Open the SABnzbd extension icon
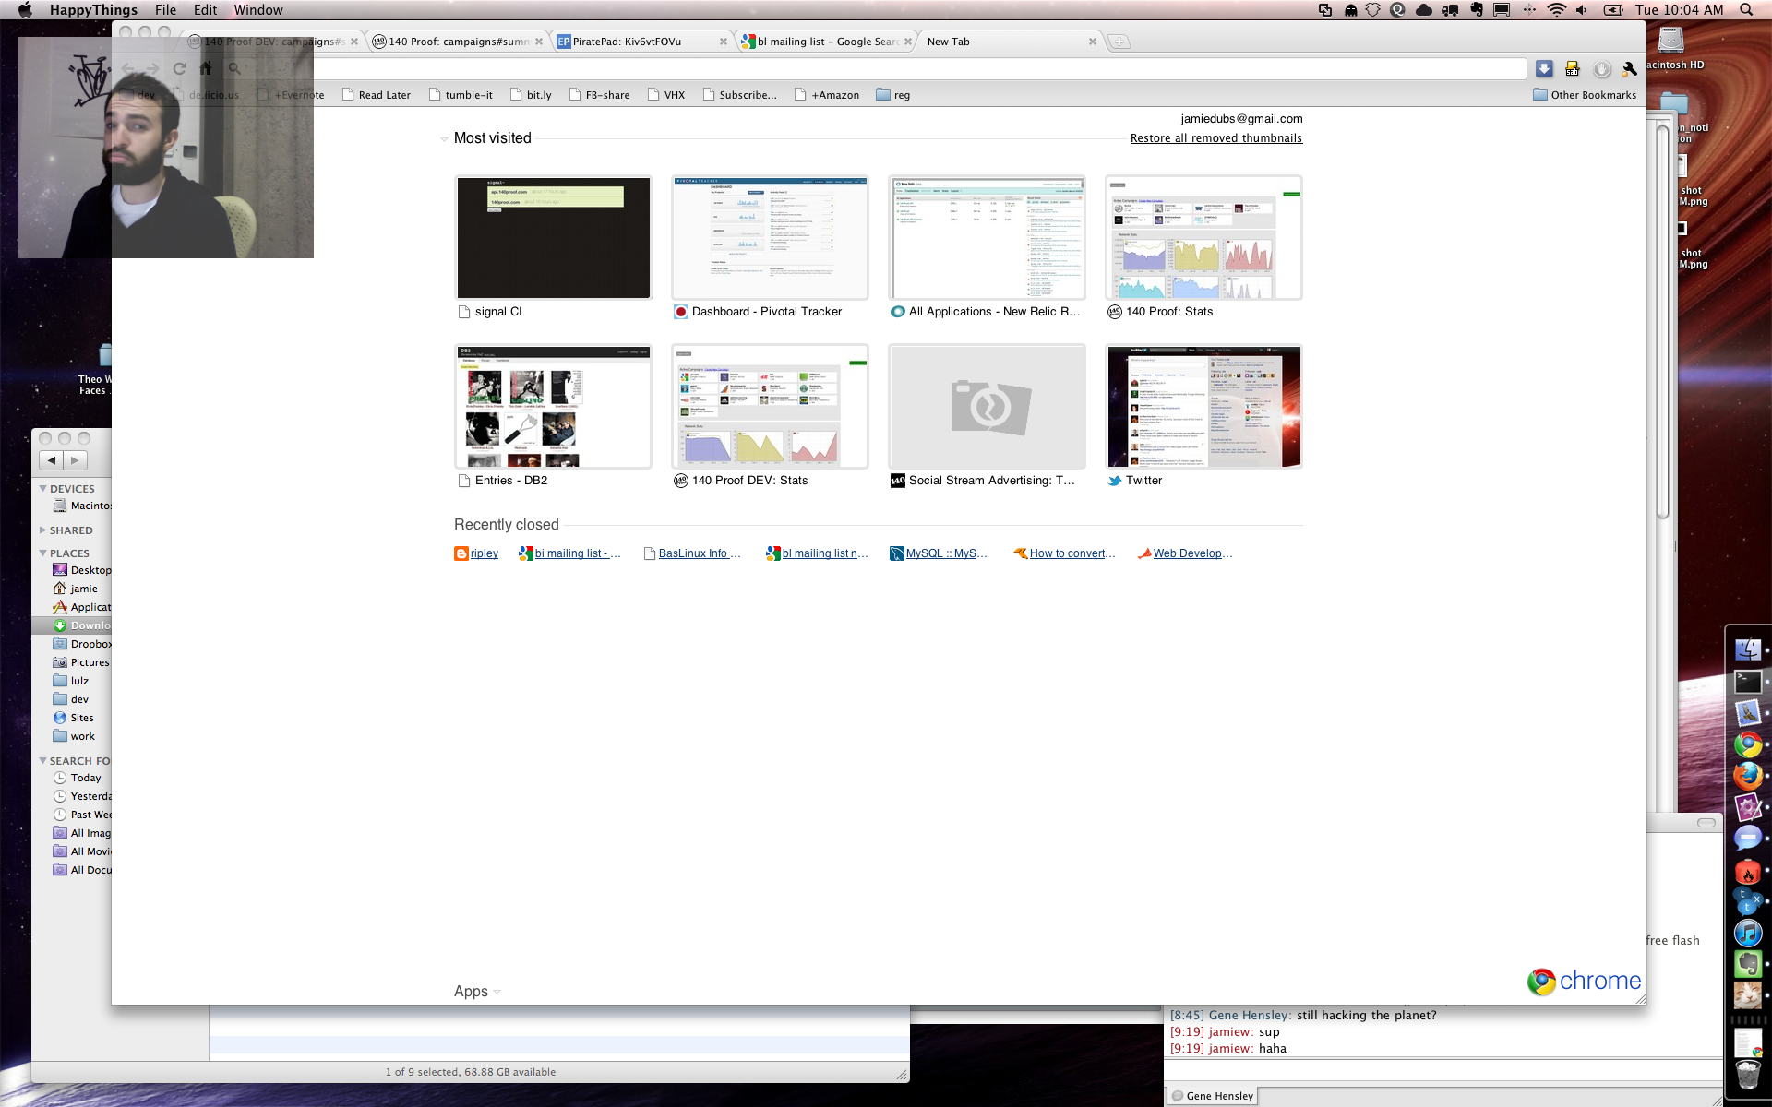 point(1573,68)
